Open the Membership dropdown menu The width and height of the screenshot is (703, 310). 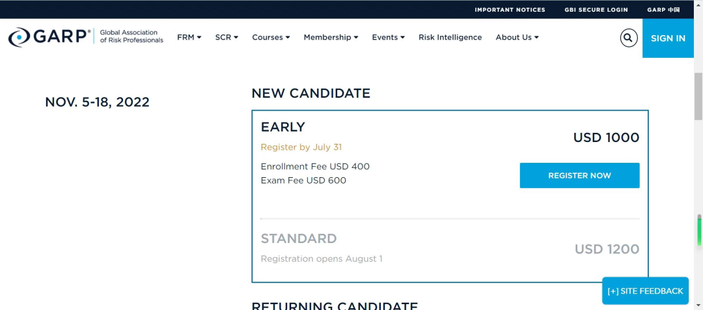(331, 38)
